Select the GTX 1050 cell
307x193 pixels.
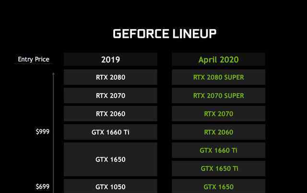click(x=110, y=187)
